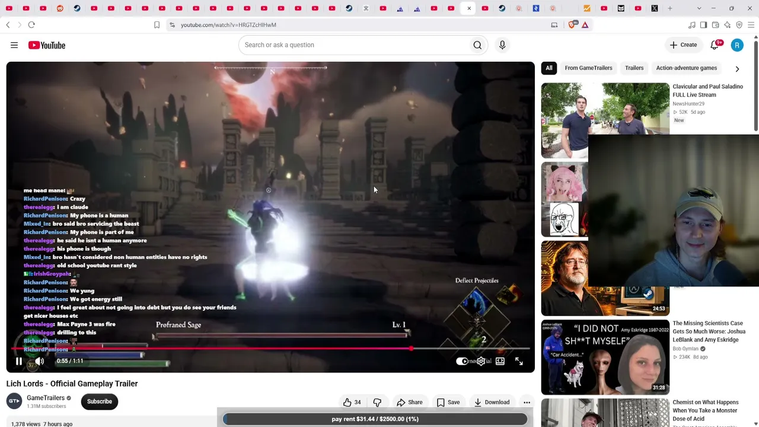Toggle the browser sidebar panel
This screenshot has height=427, width=759.
click(x=703, y=25)
